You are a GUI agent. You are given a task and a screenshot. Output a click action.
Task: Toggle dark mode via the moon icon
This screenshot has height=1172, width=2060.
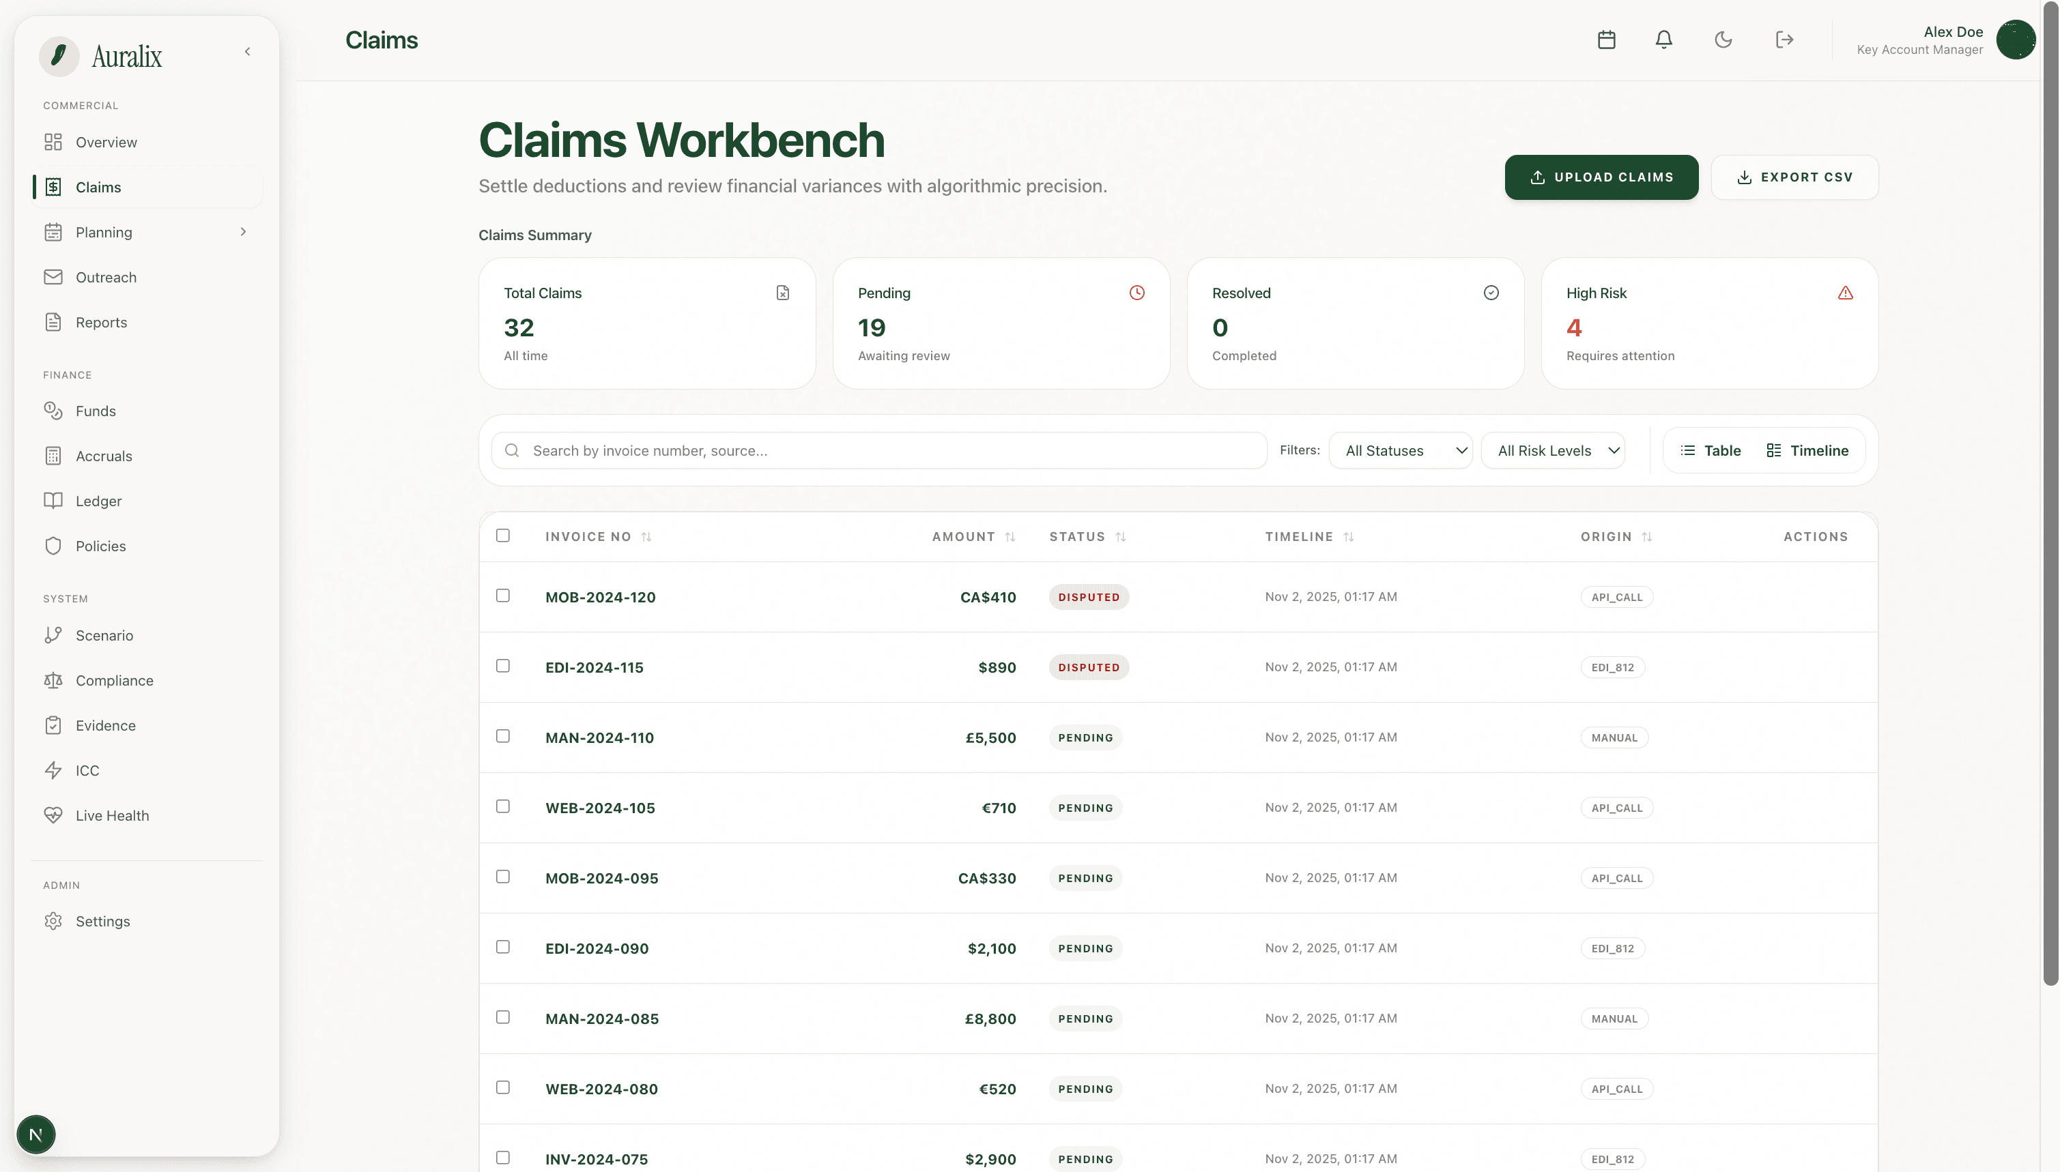pyautogui.click(x=1723, y=40)
